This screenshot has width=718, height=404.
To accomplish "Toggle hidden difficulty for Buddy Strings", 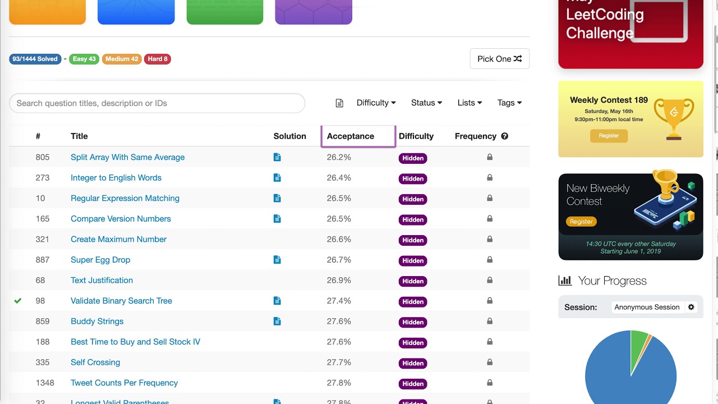I will [413, 322].
